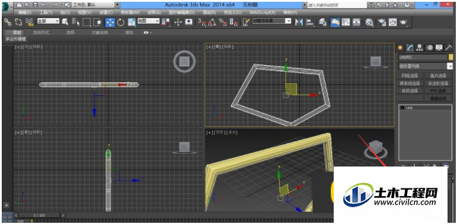Screen dimensions: 457x224
Task: Click the 面片选择 modifier button
Action: tap(439, 76)
